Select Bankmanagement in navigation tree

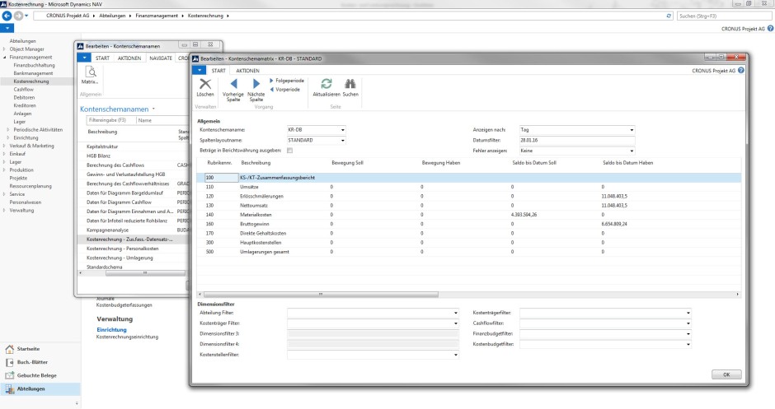(x=34, y=73)
